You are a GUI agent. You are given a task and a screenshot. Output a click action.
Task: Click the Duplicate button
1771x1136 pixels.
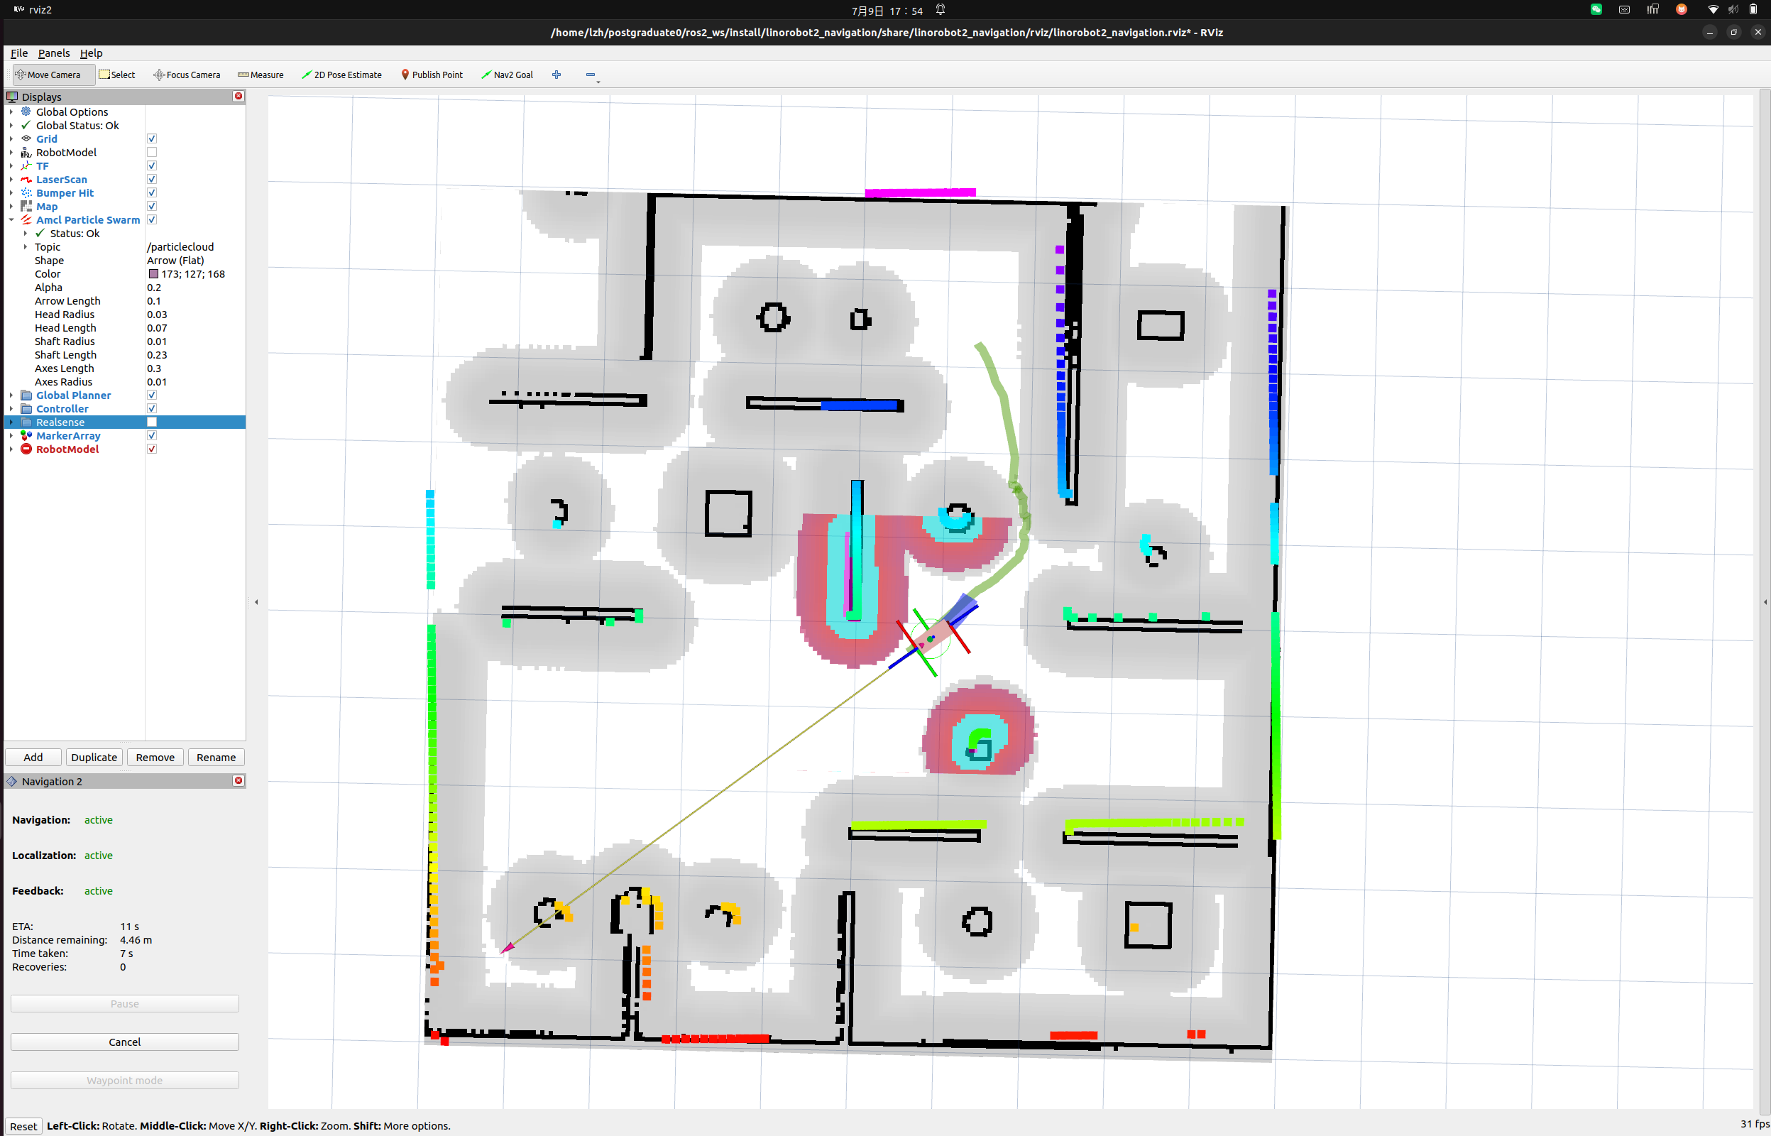pos(94,757)
